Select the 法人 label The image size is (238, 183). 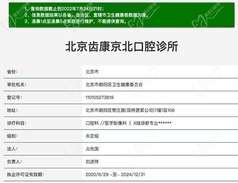coord(12,149)
